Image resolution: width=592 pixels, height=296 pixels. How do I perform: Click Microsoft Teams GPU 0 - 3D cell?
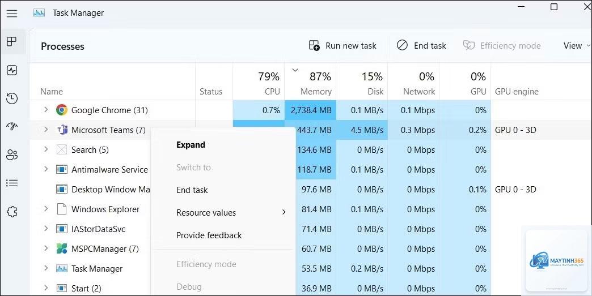point(515,130)
